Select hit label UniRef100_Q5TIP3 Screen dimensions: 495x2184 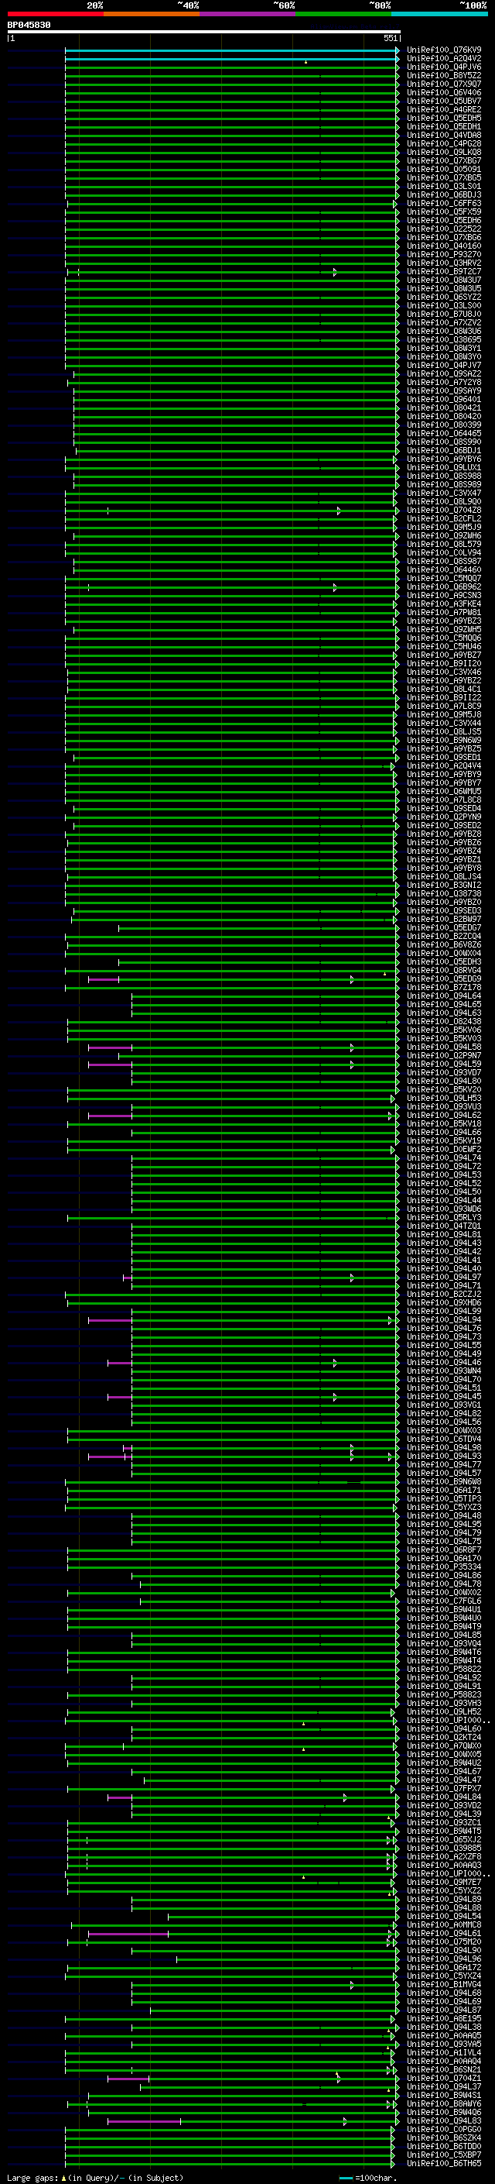coord(444,1499)
